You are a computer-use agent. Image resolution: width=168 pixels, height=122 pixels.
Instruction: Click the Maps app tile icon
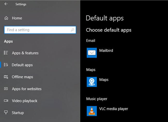pos(92,82)
